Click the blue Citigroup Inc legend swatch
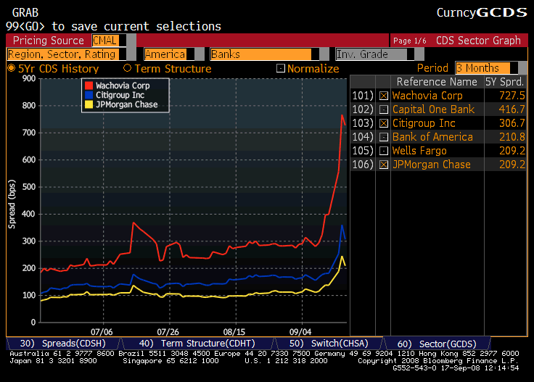Screen dimensions: 534x382 point(89,95)
